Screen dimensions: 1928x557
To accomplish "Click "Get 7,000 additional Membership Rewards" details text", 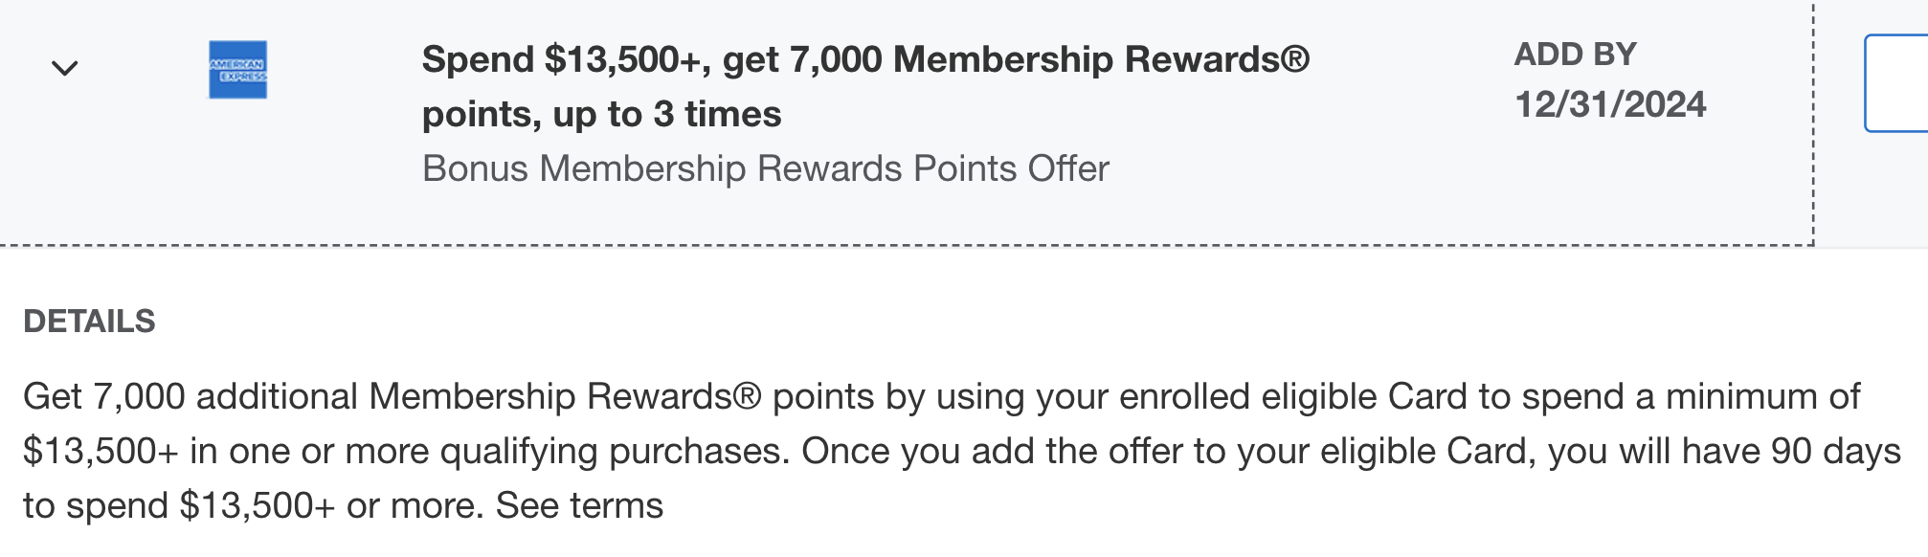I will (x=378, y=396).
